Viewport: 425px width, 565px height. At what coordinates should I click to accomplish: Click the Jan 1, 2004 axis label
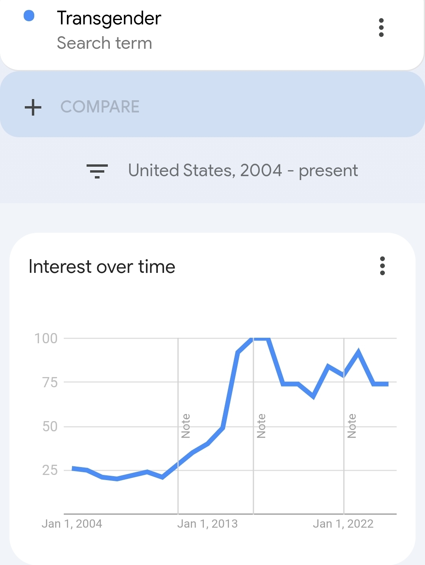(72, 524)
